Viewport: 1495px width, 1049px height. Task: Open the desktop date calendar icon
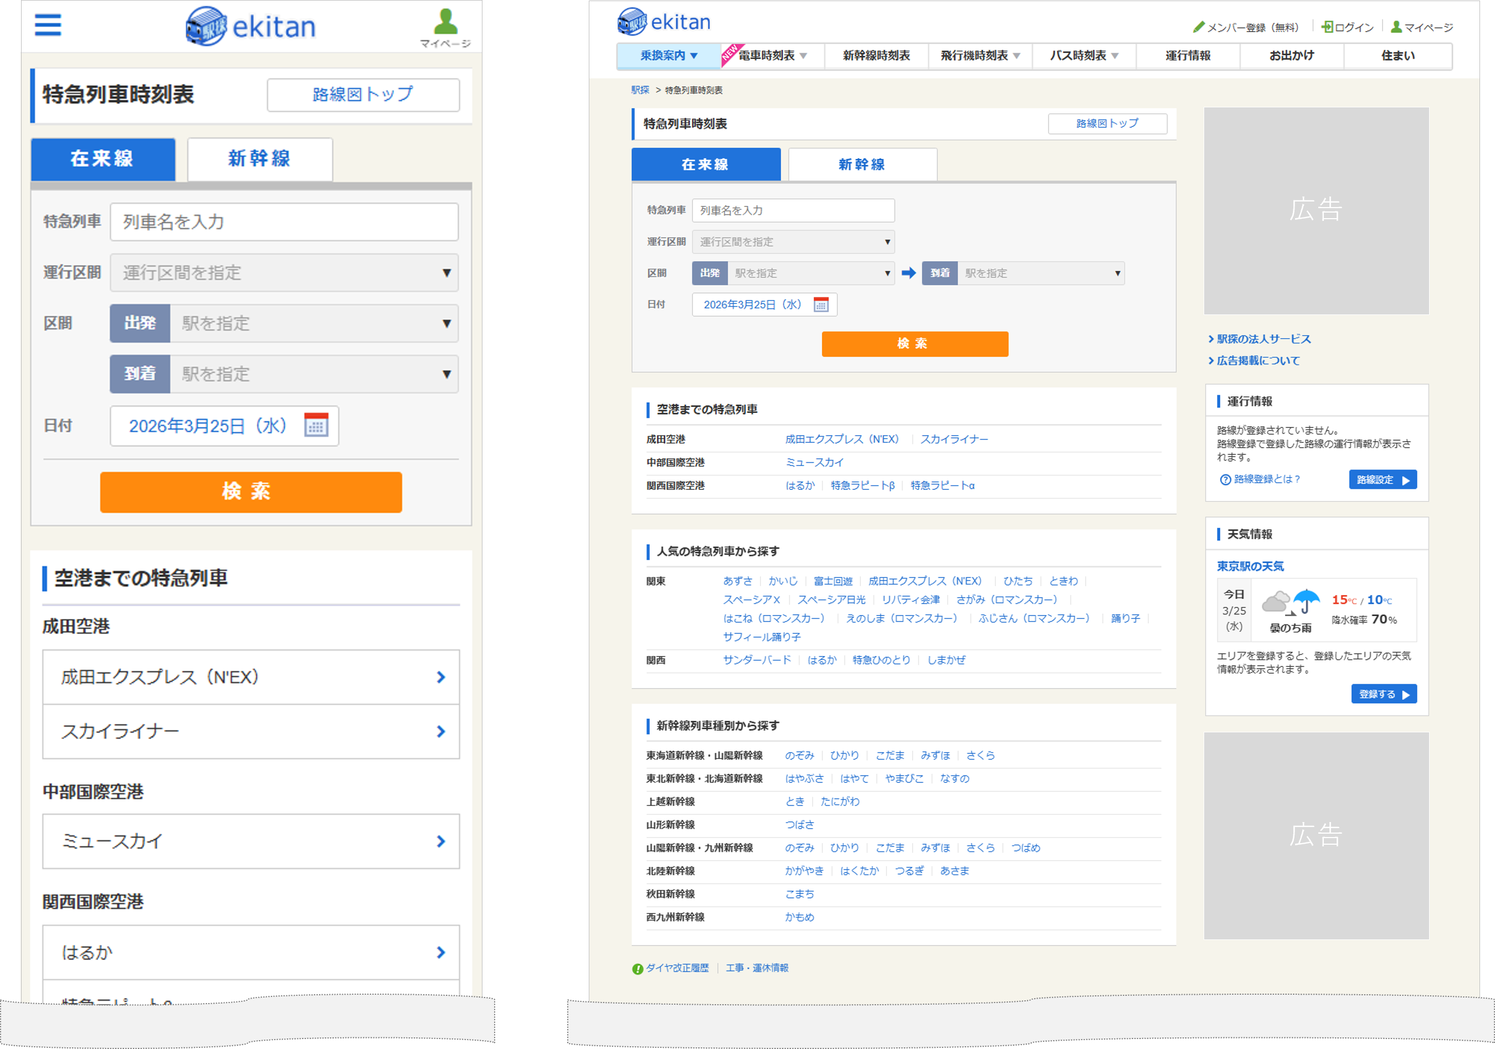(820, 304)
